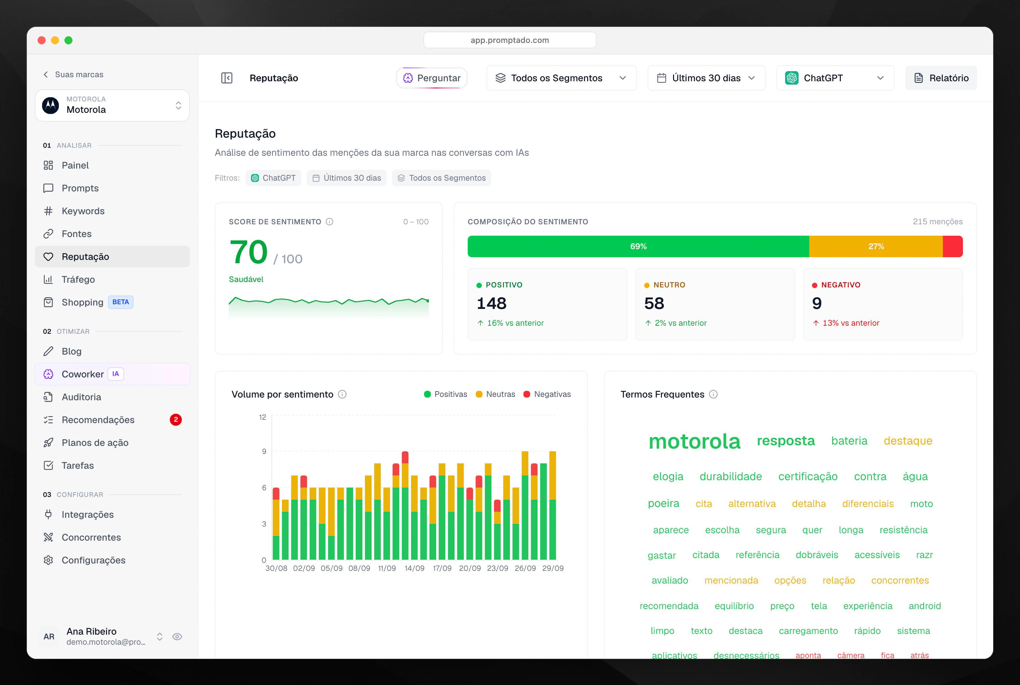Screen dimensions: 1020x685
Task: Click the word 'concorrentes' in term cloud
Action: coord(900,580)
